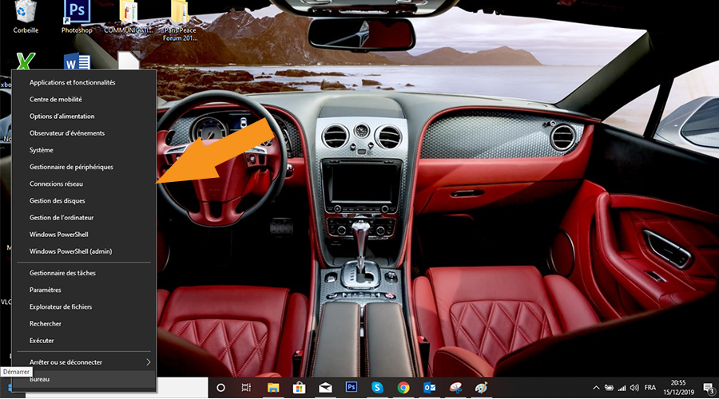Select Excel desktop icon

click(26, 61)
